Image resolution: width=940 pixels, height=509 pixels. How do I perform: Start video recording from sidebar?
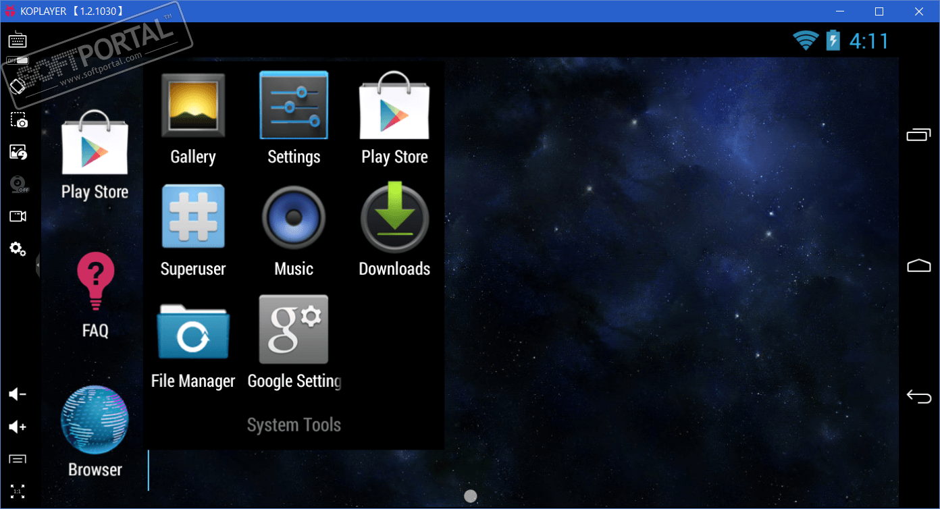18,217
